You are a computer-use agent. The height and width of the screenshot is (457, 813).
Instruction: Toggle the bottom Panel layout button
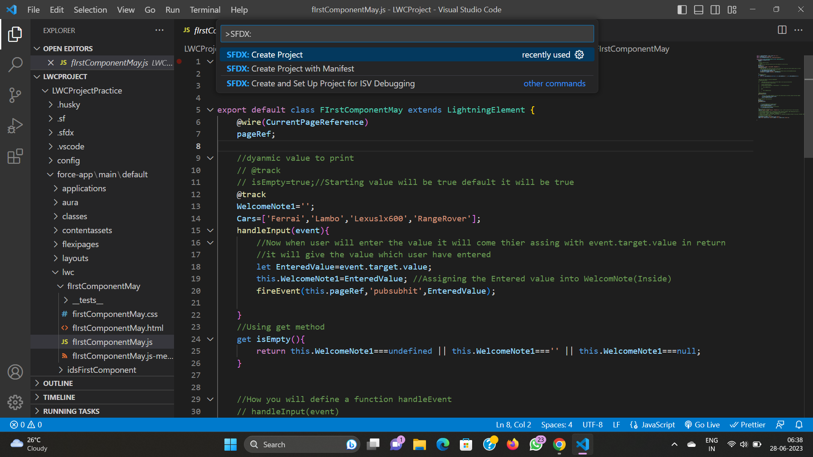tap(699, 10)
